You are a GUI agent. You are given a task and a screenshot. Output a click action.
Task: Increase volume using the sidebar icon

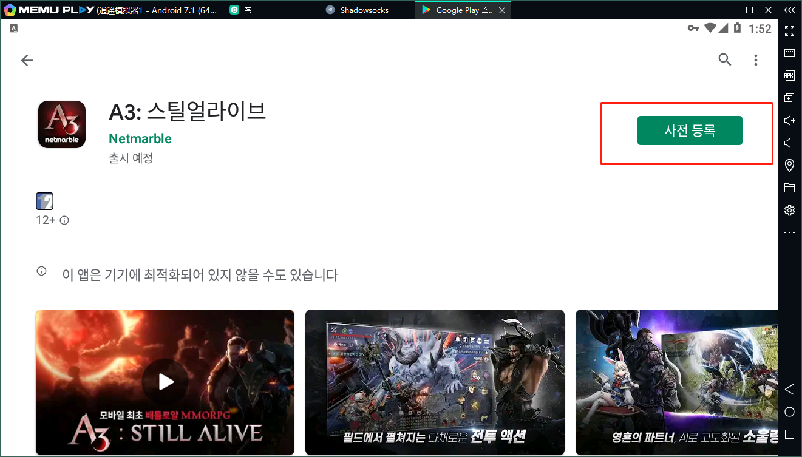pos(789,120)
